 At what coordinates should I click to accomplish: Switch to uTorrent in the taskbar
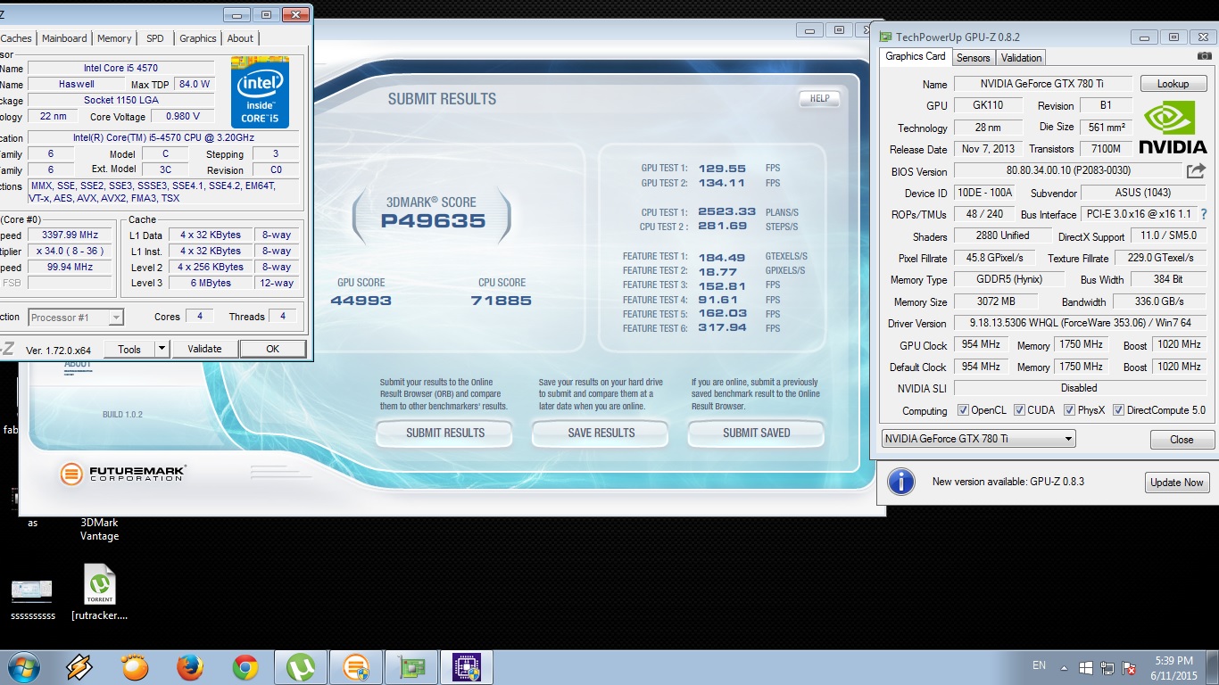point(301,667)
